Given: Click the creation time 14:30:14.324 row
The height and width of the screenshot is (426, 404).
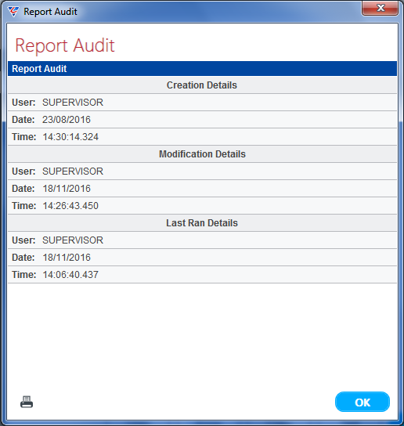Looking at the screenshot, I should pyautogui.click(x=202, y=137).
